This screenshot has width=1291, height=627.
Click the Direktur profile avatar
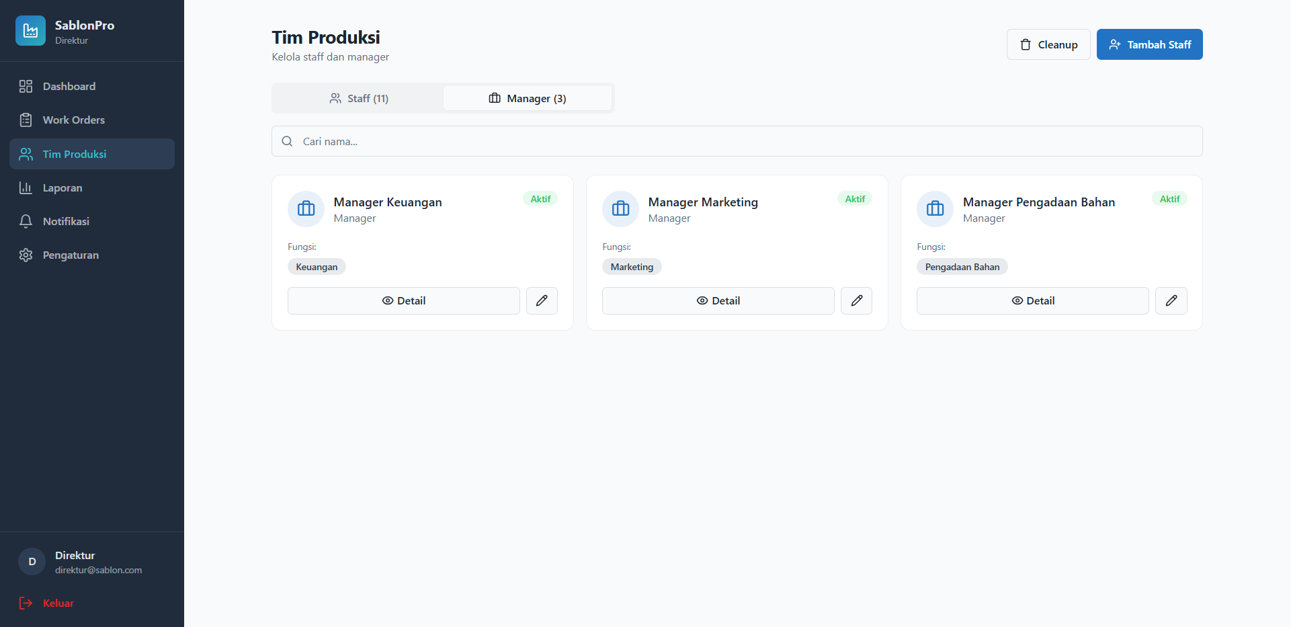[32, 562]
